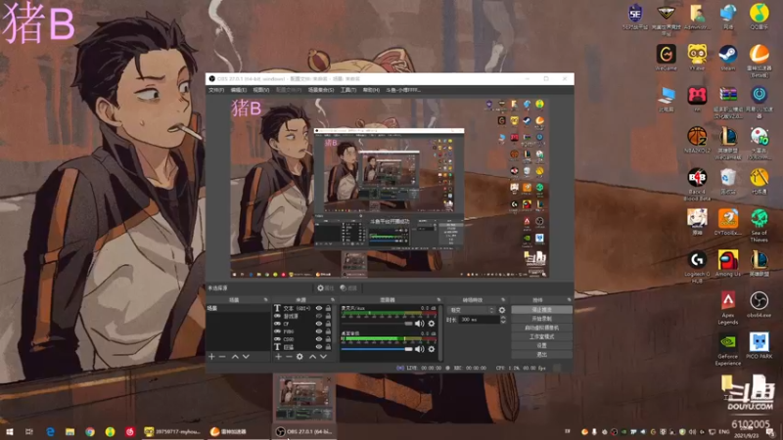
Task: Pop out the Audio Mixer dock panel
Action: (438, 300)
